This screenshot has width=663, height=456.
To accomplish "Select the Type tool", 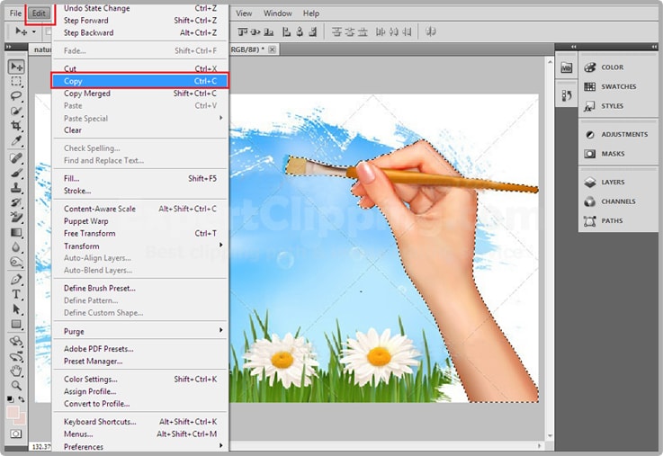I will tap(16, 295).
